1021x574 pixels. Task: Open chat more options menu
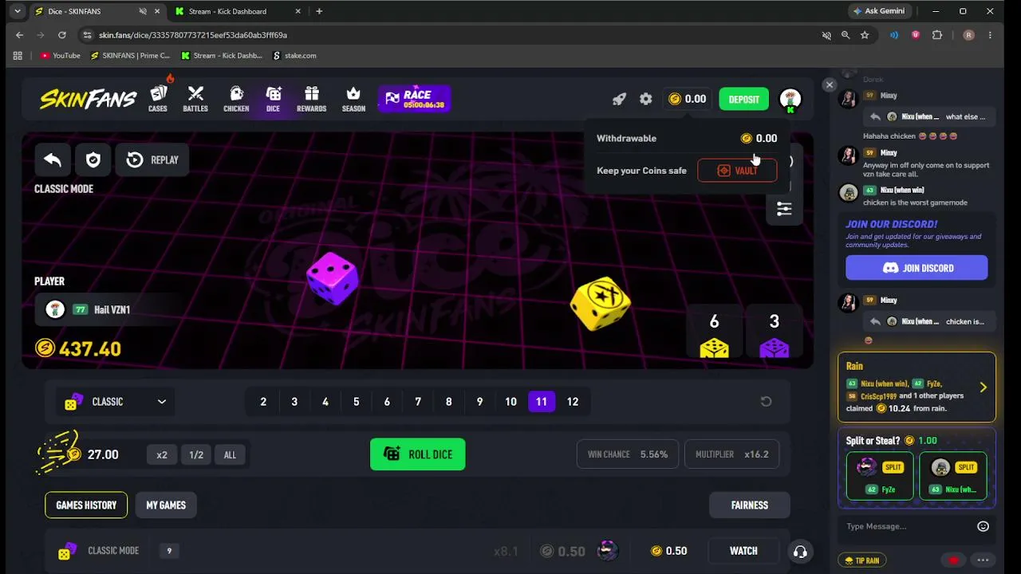tap(983, 560)
